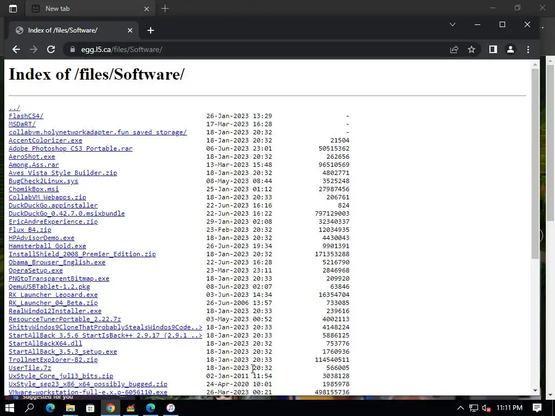The width and height of the screenshot is (555, 416).
Task: Click the Among.Ass.rar link
Action: coord(34,165)
